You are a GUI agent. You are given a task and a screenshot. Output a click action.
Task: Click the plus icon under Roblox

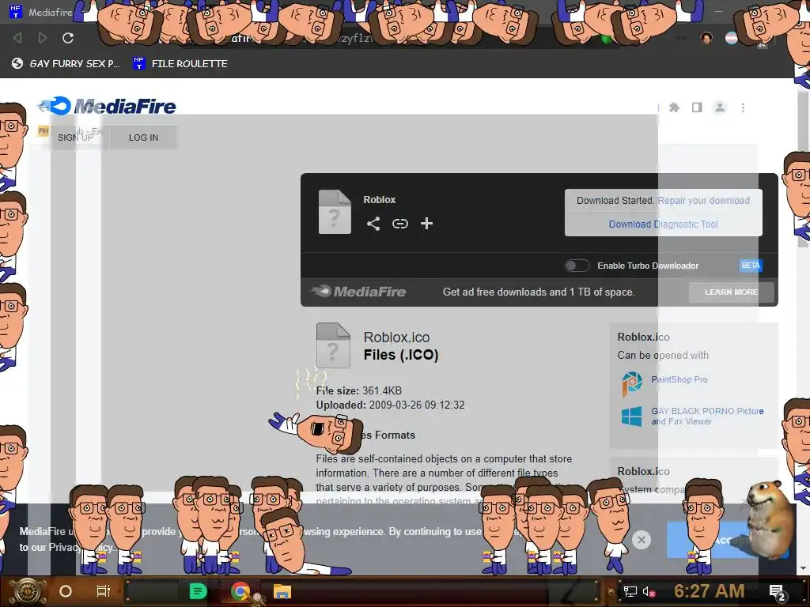tap(426, 224)
